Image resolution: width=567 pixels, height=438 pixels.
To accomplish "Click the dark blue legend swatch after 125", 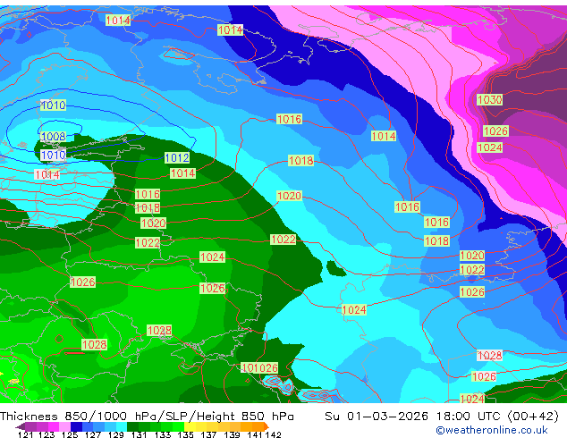I will click(x=76, y=426).
